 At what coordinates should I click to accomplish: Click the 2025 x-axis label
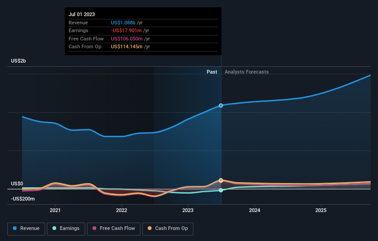click(321, 210)
